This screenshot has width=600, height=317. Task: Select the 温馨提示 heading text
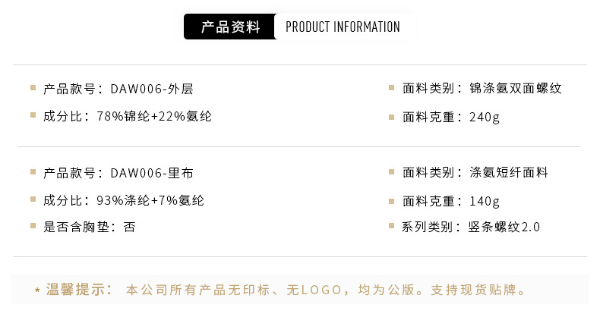[79, 290]
